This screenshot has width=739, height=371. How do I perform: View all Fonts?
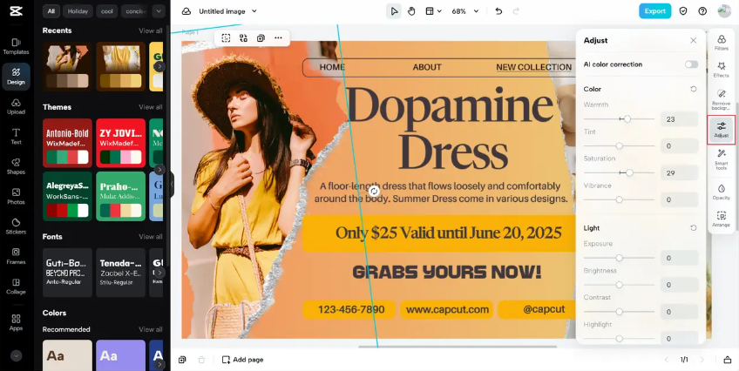[x=151, y=237]
